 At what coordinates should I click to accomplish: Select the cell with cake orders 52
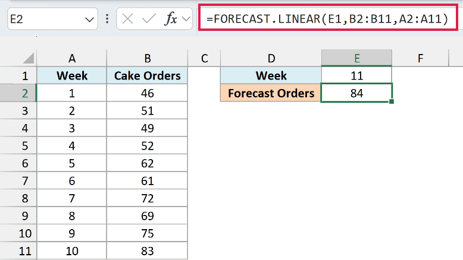148,146
